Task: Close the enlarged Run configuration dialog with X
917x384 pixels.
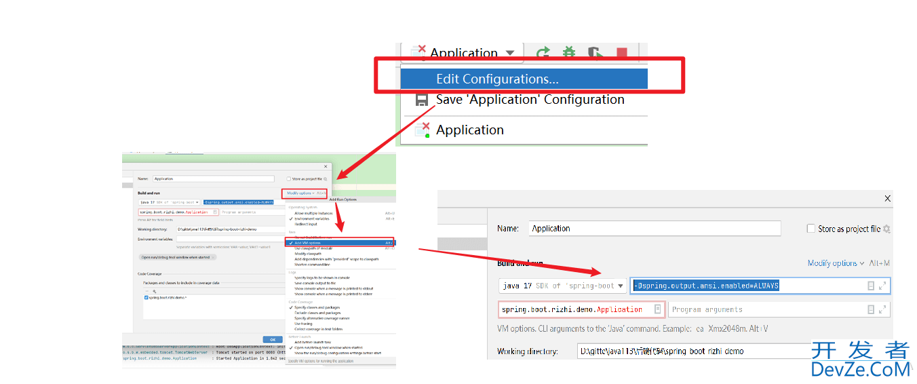Action: pos(887,198)
